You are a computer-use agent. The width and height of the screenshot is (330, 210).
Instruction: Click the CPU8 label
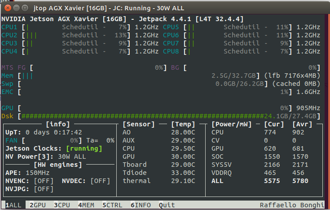coord(171,51)
